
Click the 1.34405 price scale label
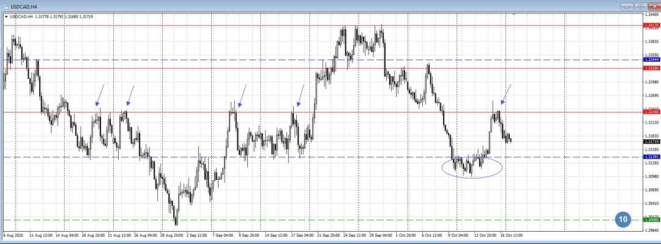tap(651, 14)
